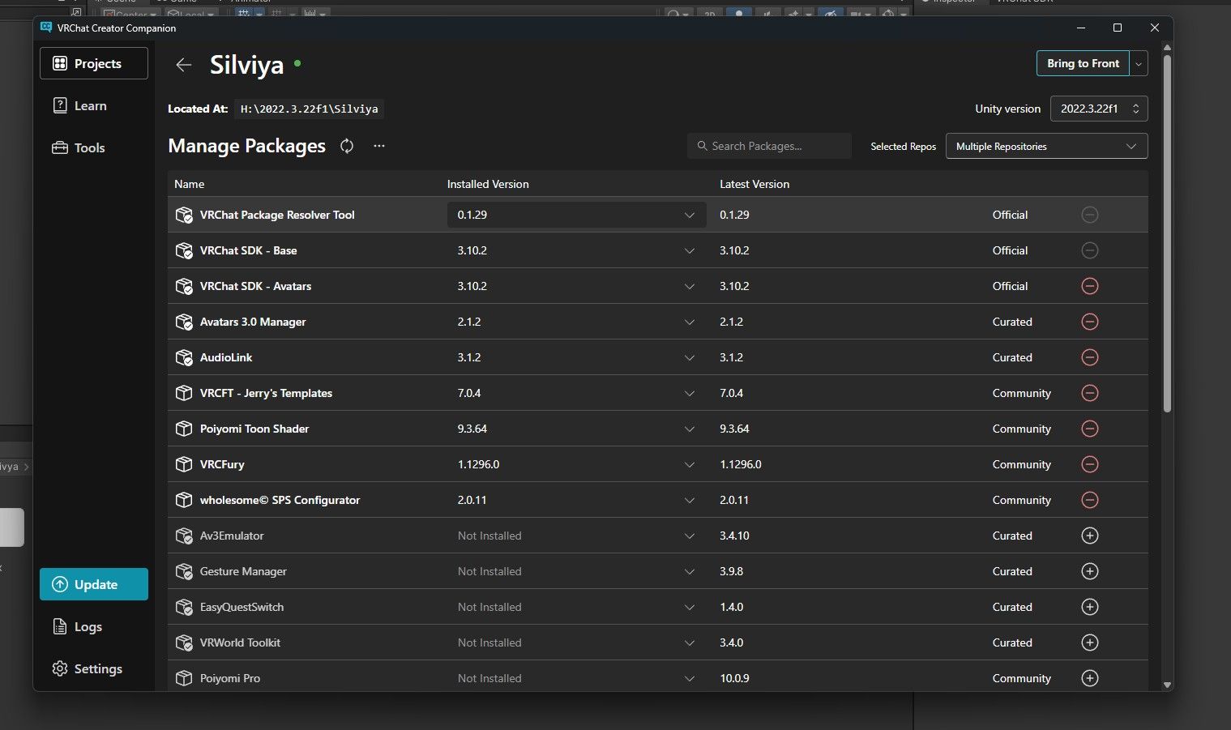Click the VRChat Creator Companion title bar logo

tap(46, 28)
